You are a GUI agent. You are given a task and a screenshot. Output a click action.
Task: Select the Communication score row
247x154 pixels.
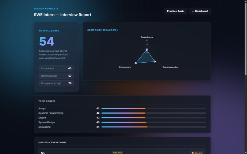pyautogui.click(x=56, y=76)
